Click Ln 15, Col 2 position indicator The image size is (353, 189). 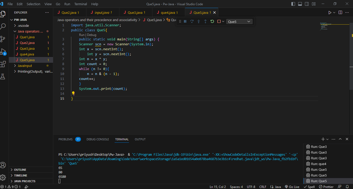click(x=217, y=187)
